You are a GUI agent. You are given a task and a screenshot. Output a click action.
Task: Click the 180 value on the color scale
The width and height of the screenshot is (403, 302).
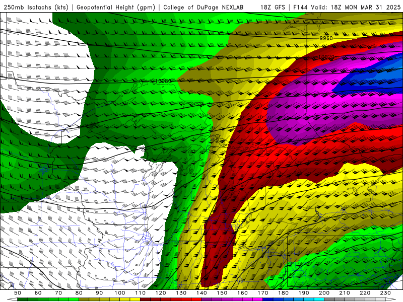click(x=283, y=293)
